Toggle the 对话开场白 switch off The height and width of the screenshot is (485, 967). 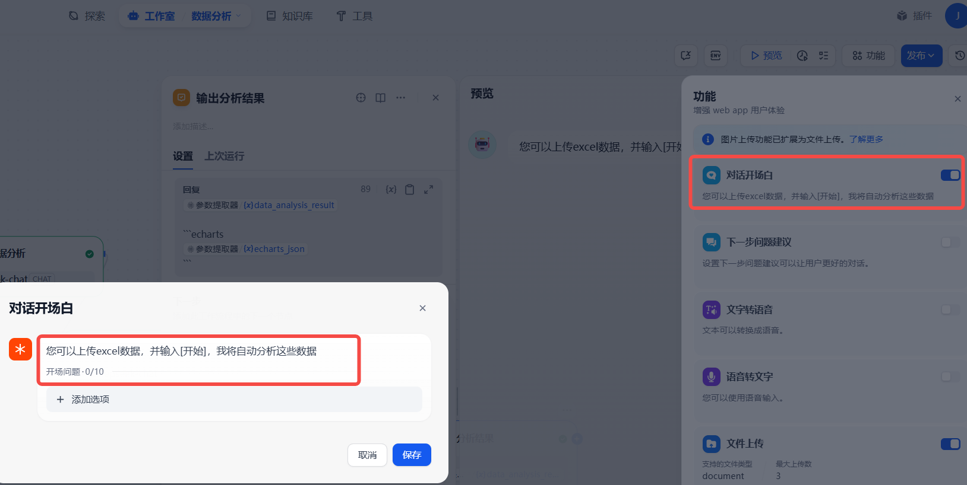tap(950, 175)
